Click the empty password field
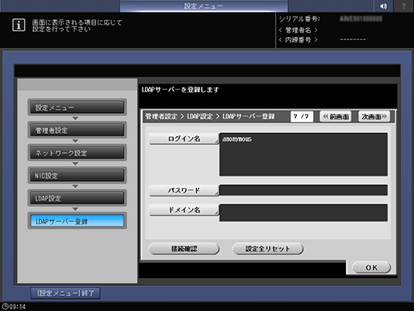 (303, 190)
